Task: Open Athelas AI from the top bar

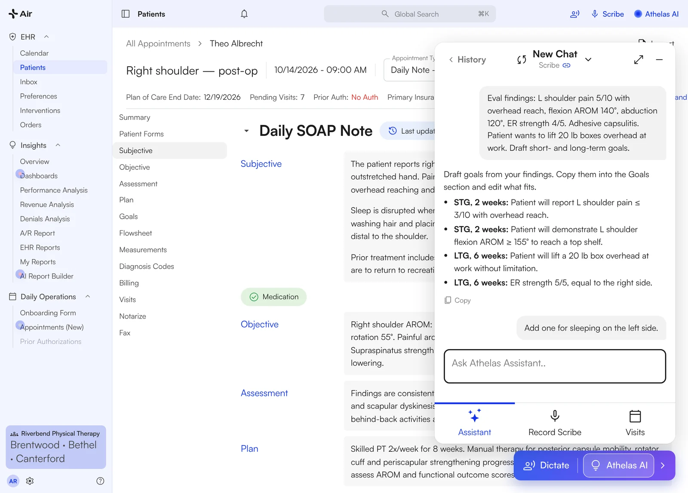Action: coord(657,14)
